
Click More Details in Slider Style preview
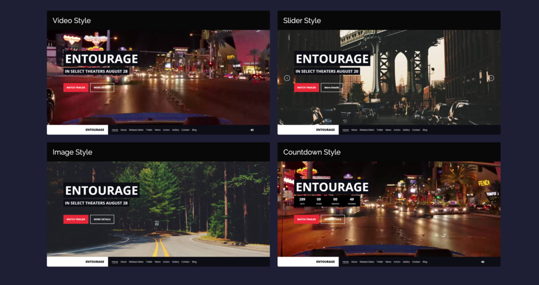point(332,88)
